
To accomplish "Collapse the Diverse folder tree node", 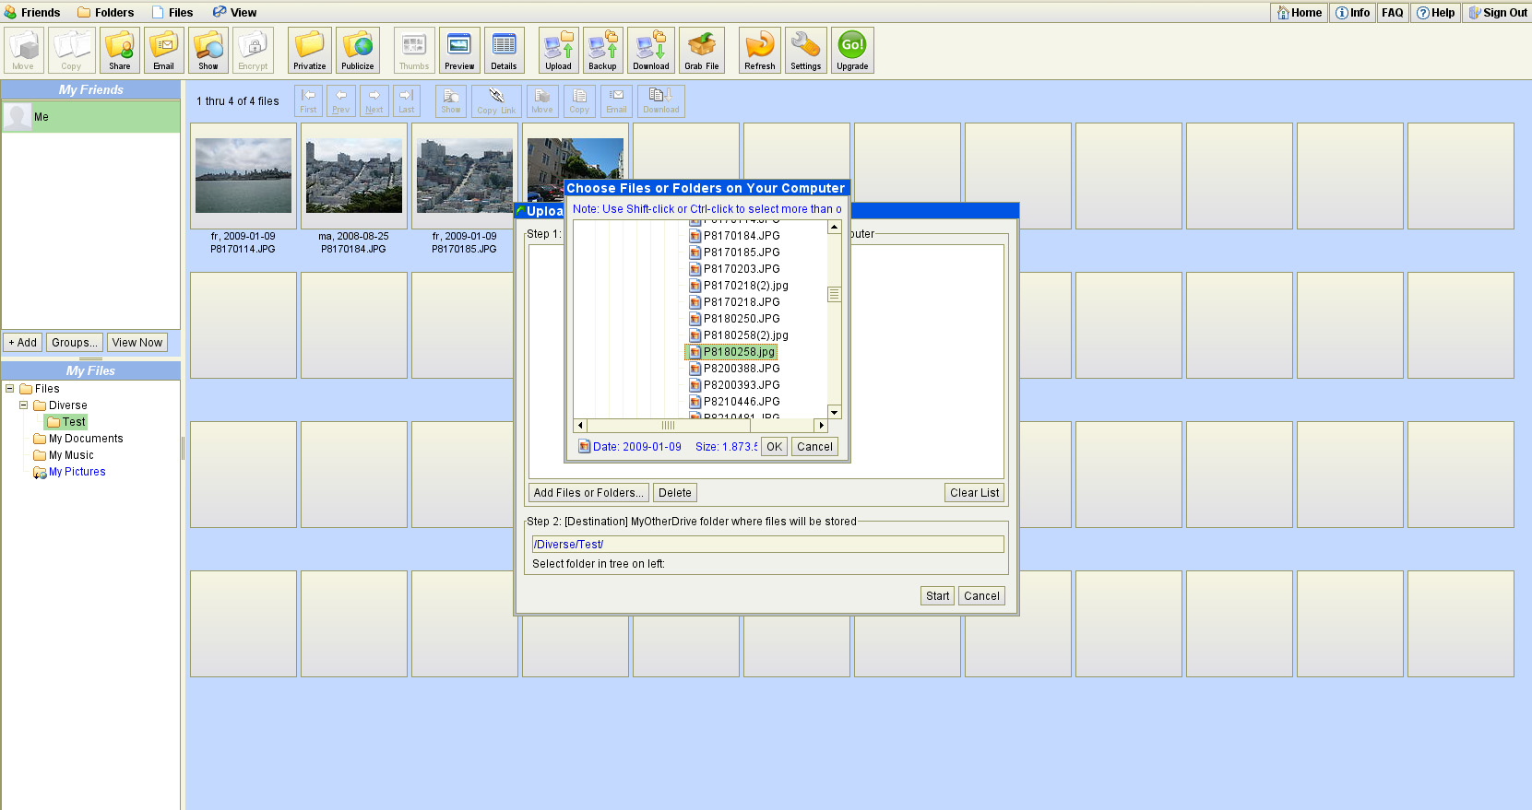I will pyautogui.click(x=24, y=405).
